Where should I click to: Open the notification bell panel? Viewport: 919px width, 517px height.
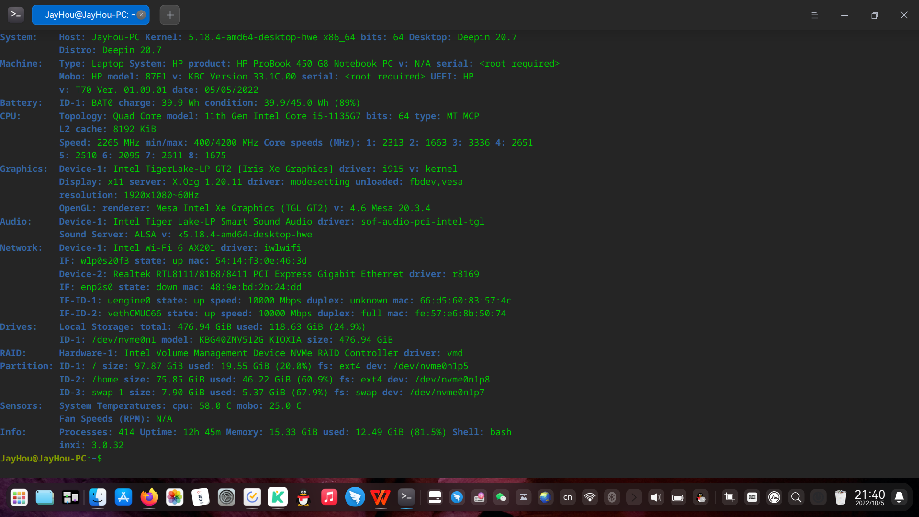point(899,497)
